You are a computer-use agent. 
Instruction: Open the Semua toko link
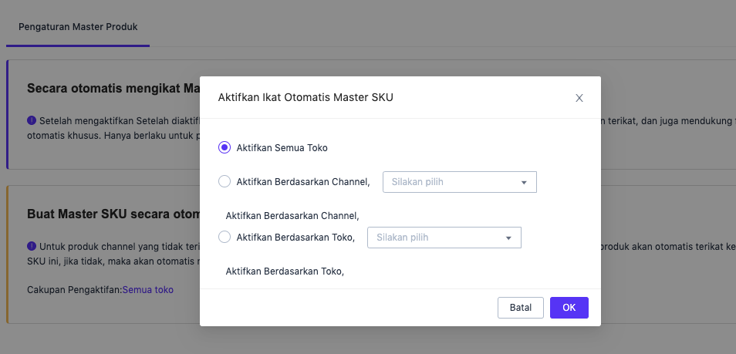point(148,290)
